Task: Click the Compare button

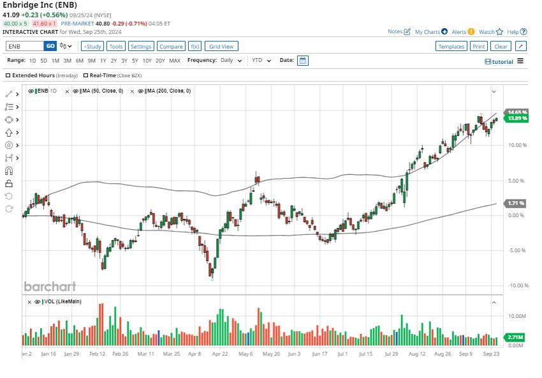Action: pyautogui.click(x=171, y=47)
